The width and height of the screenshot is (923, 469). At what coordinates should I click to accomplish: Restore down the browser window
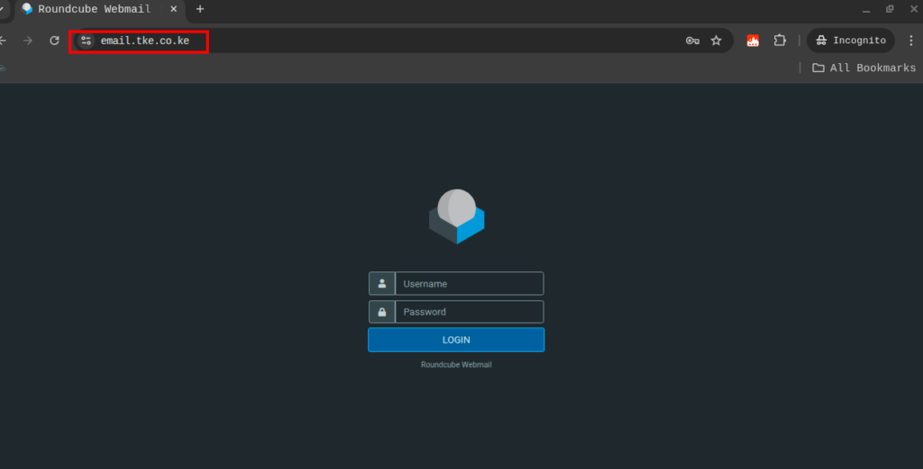(x=890, y=9)
